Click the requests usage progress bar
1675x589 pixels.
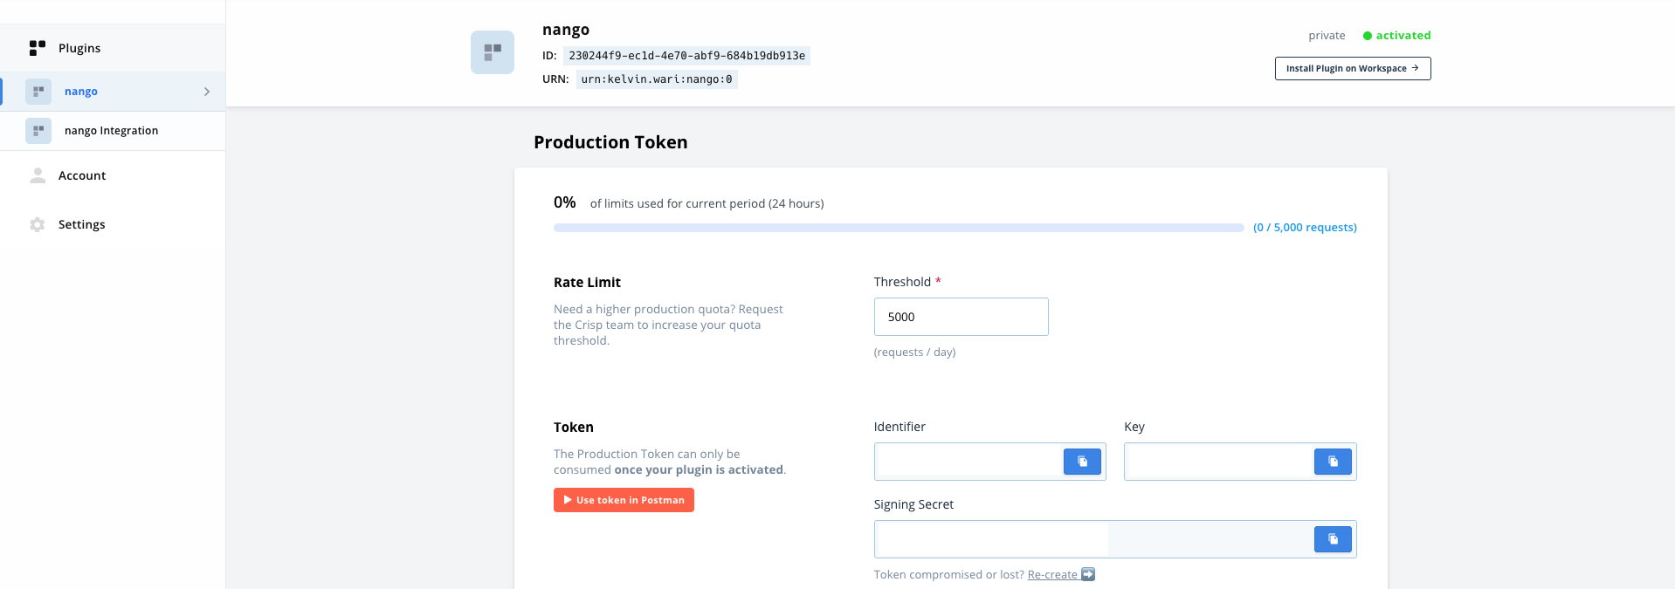(x=898, y=228)
